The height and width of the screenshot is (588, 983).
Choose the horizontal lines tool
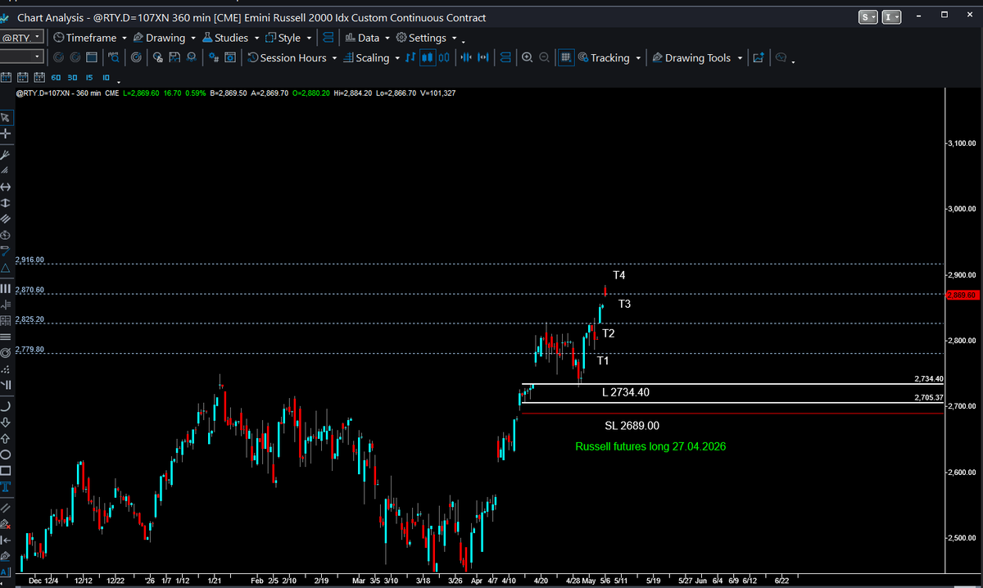tap(6, 337)
